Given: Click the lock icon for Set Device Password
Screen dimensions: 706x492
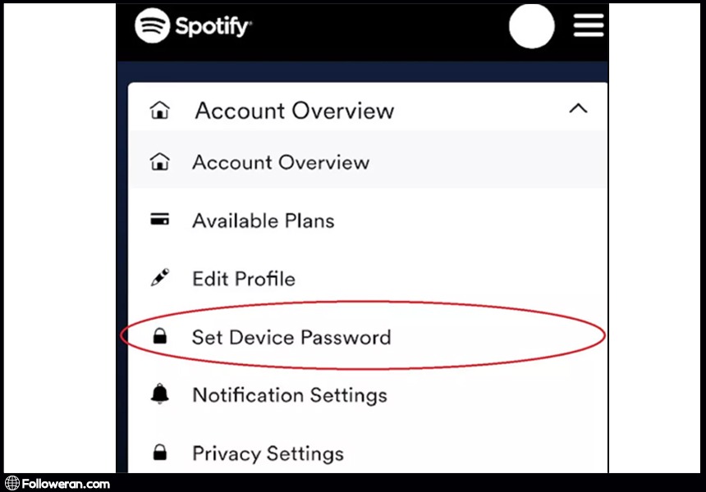Looking at the screenshot, I should (x=160, y=337).
